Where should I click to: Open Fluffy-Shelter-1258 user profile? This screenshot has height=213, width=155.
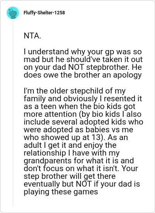(x=44, y=13)
